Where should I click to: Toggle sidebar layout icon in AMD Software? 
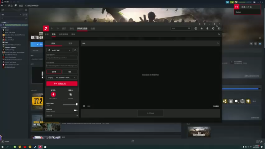[x=219, y=28]
